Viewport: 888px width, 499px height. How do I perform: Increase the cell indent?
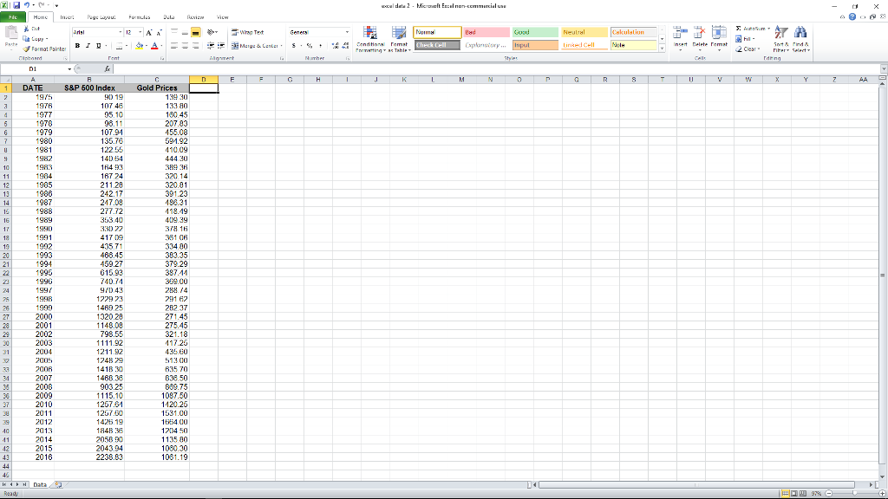221,46
